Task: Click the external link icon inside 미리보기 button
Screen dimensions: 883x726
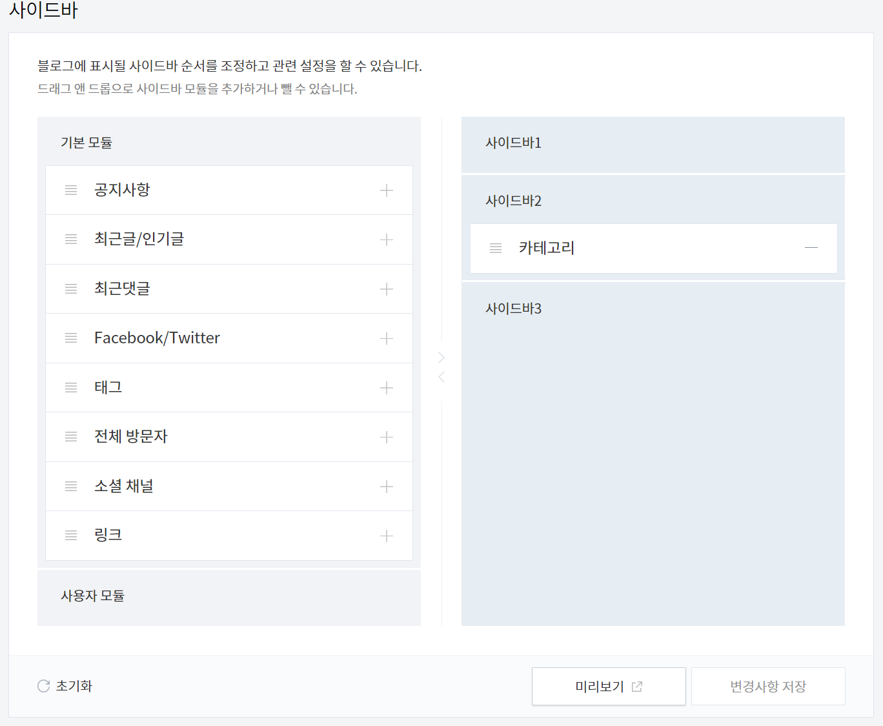Action: (638, 686)
